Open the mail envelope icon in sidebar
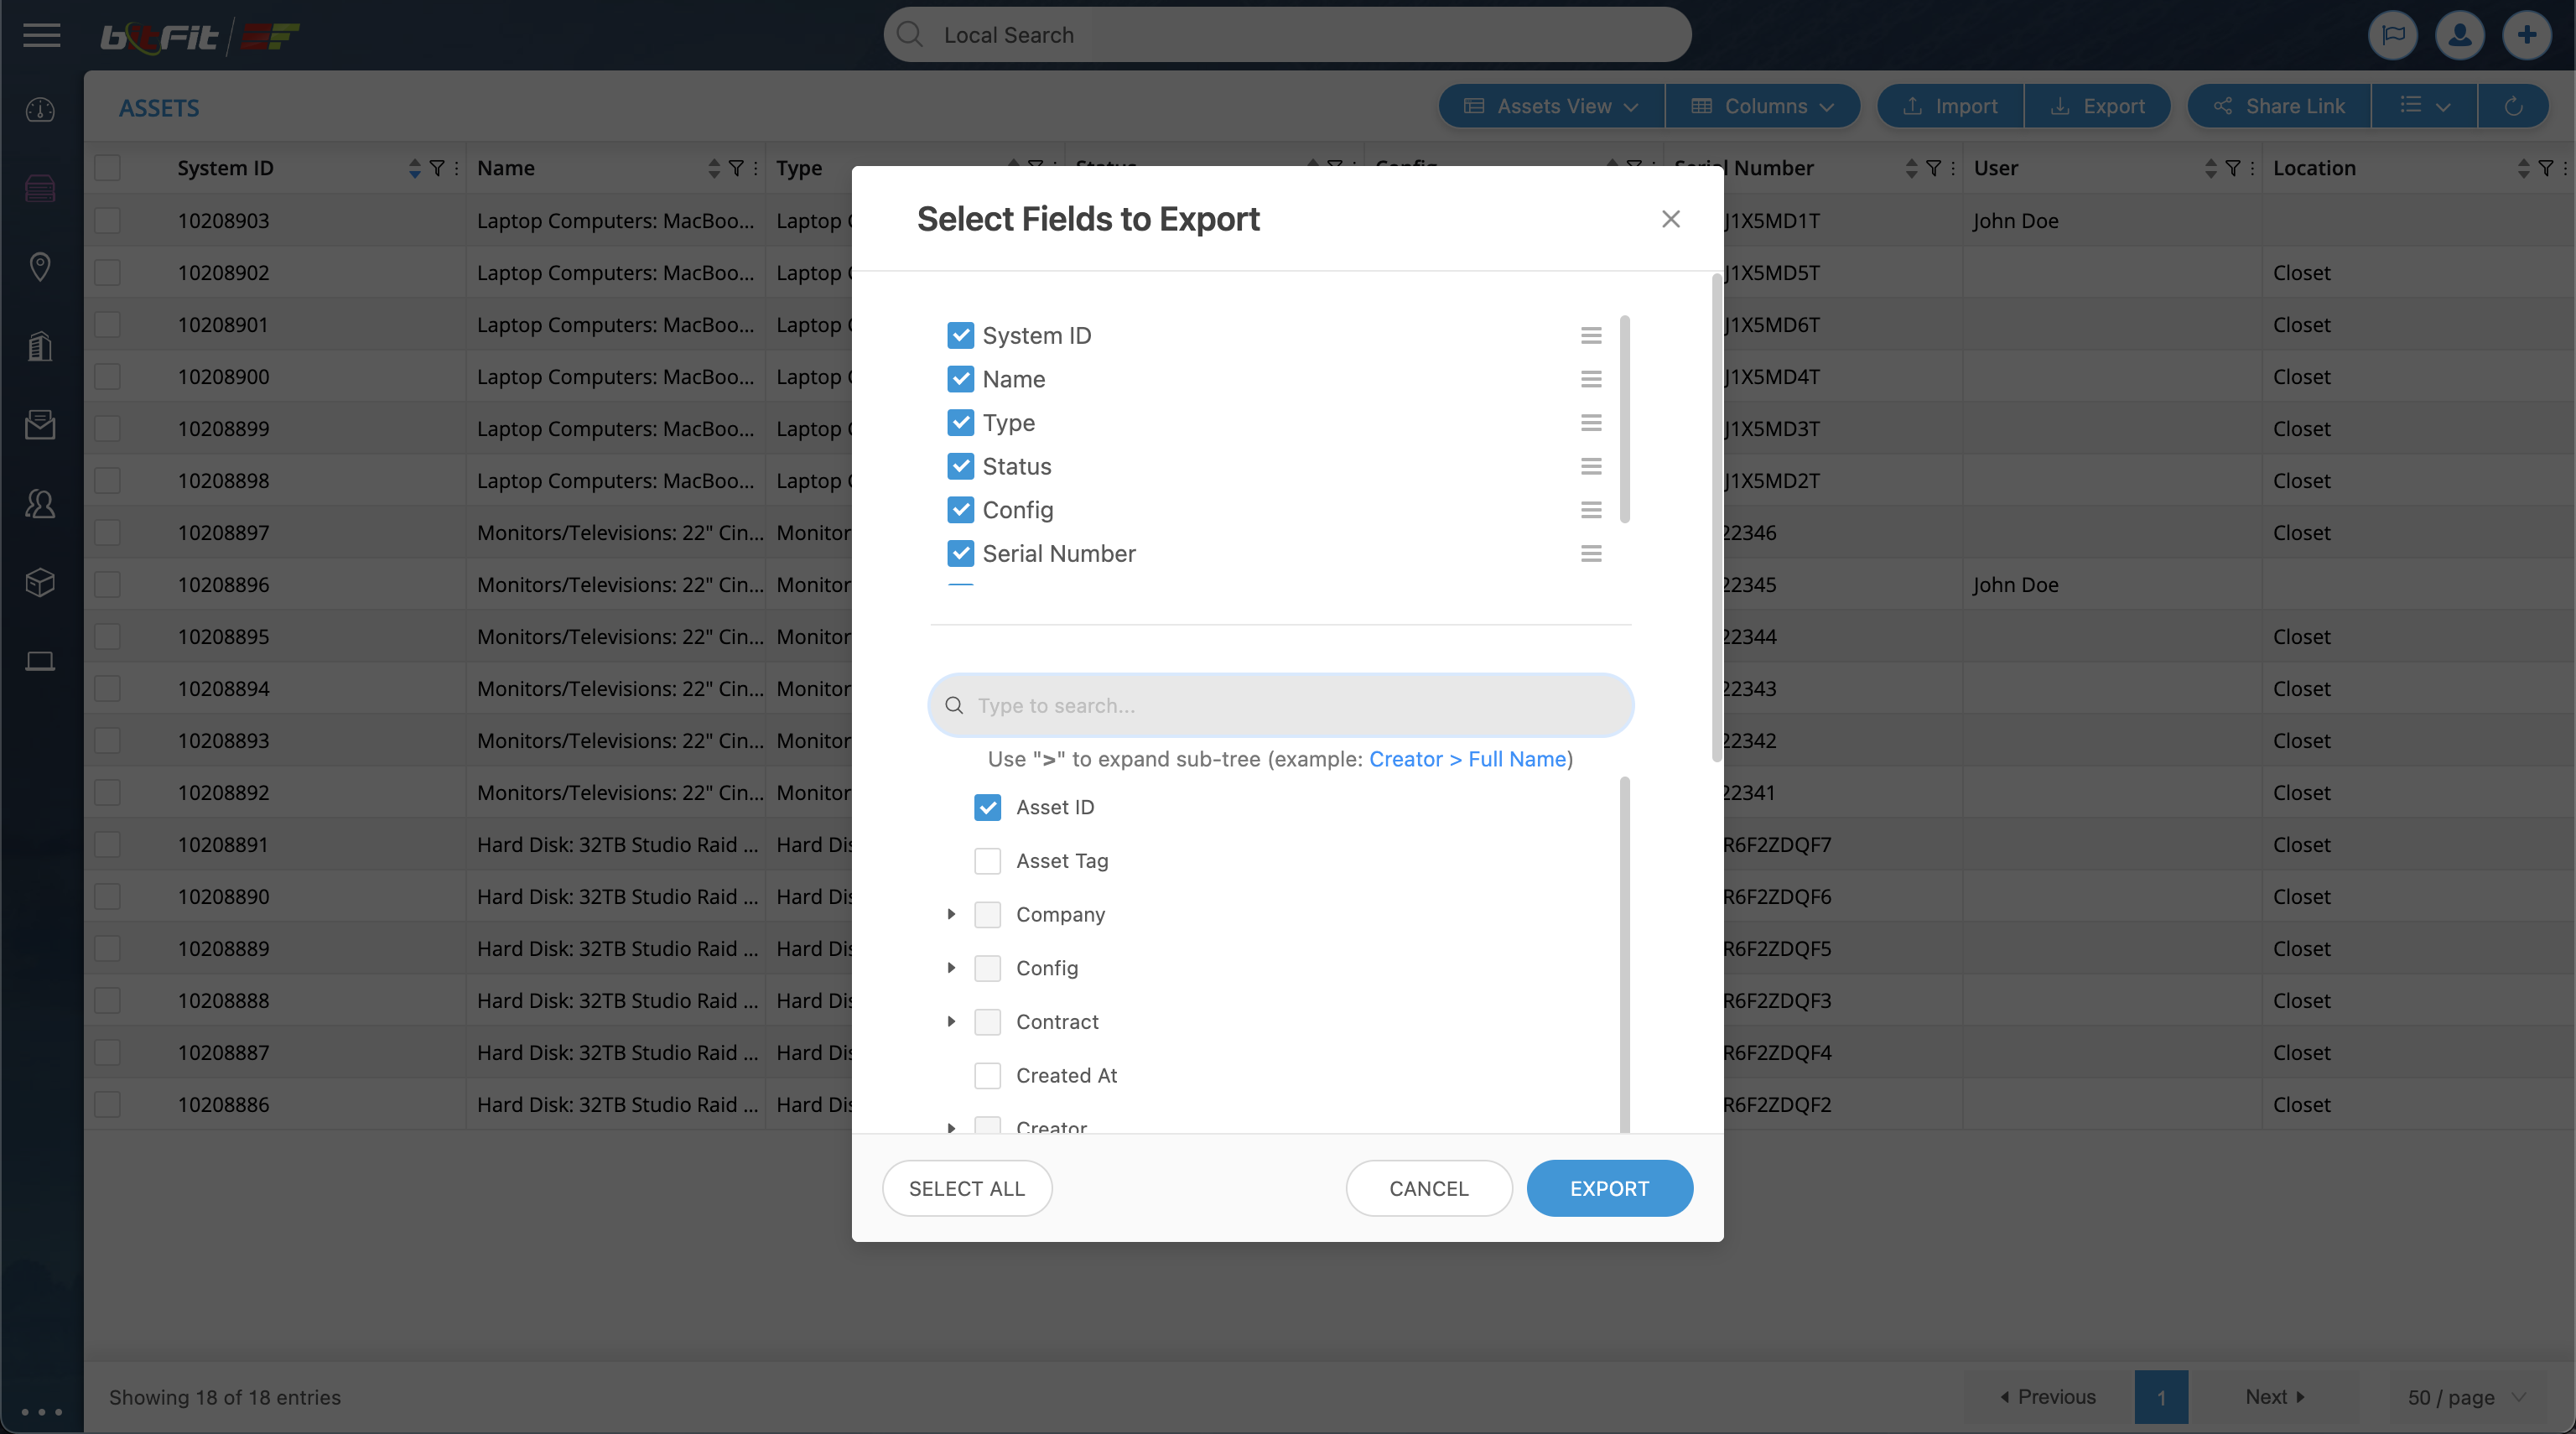Screen dimensions: 2576x1434 click(39, 424)
